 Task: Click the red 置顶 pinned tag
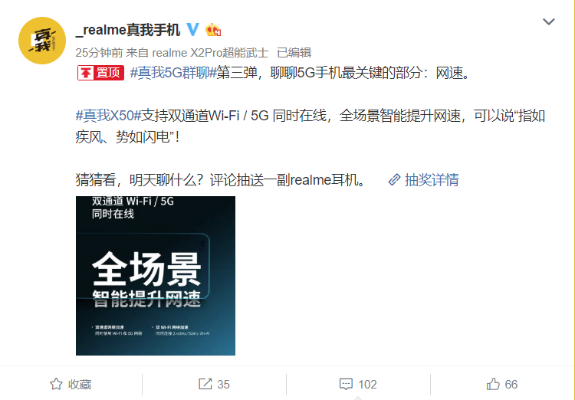[x=100, y=73]
